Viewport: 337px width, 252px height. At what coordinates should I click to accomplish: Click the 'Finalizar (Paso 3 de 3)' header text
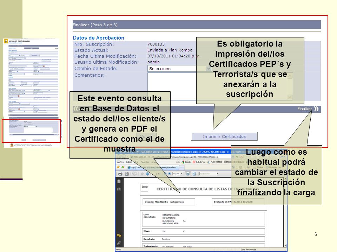click(x=95, y=25)
